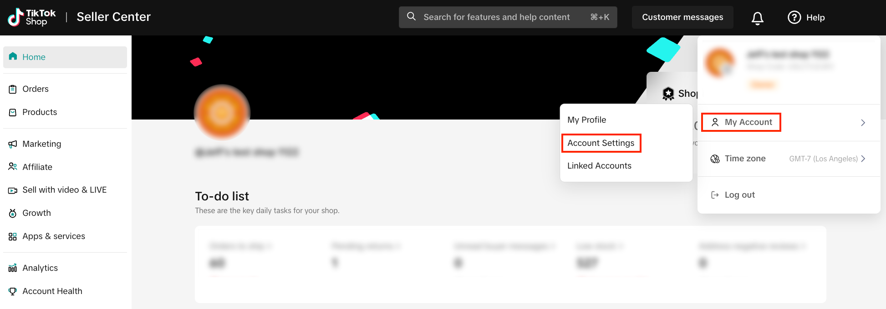Expand My Account using the chevron arrow
This screenshot has height=309, width=886.
863,123
